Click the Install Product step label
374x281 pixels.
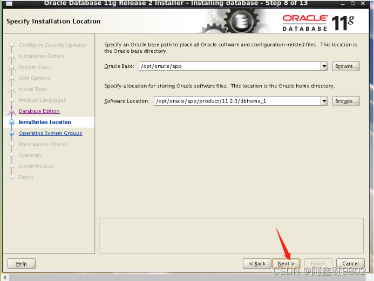pyautogui.click(x=37, y=166)
